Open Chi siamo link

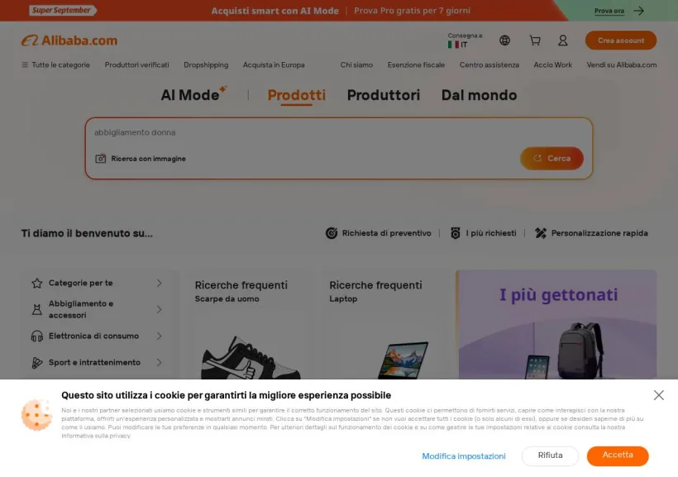point(356,64)
